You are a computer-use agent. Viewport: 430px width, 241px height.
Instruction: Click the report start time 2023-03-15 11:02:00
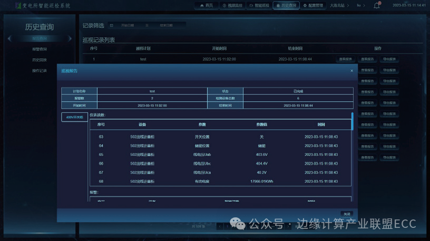point(152,106)
